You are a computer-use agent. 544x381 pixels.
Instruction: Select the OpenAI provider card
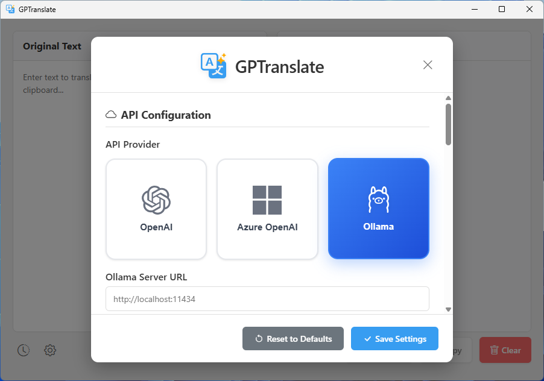coord(156,209)
